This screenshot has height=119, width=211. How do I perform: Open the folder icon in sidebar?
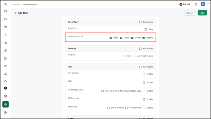(x=6, y=66)
